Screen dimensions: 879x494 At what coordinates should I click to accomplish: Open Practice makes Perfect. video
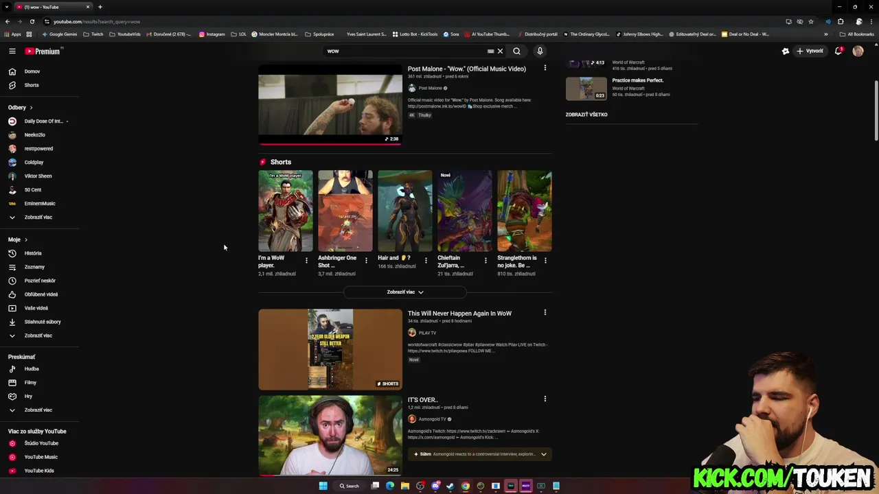pyautogui.click(x=638, y=80)
